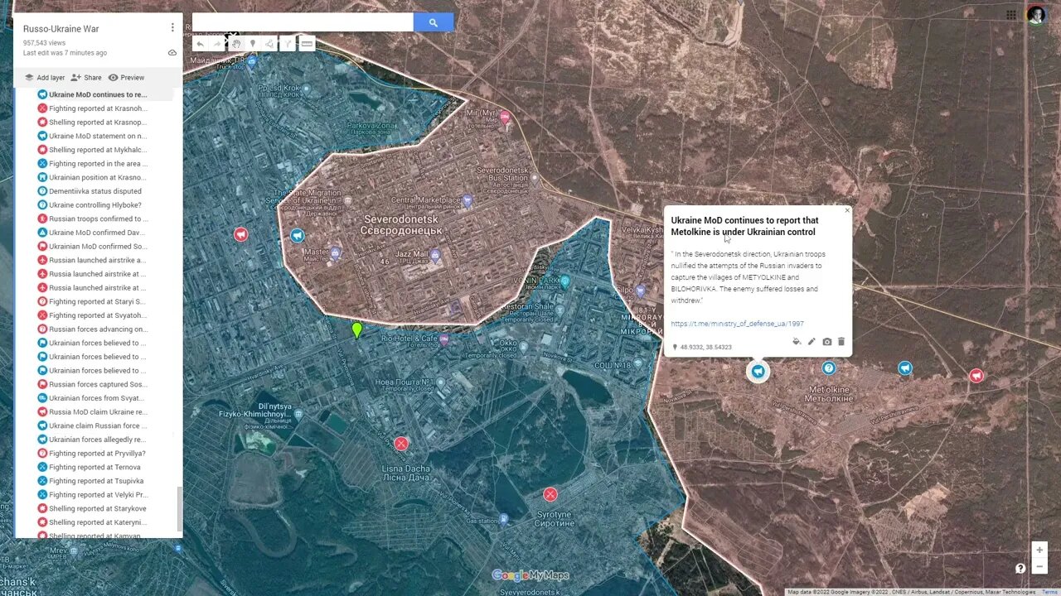The image size is (1061, 596).
Task: Select 'Russia MoD claim Ukraine re...' list item
Action: click(x=98, y=412)
